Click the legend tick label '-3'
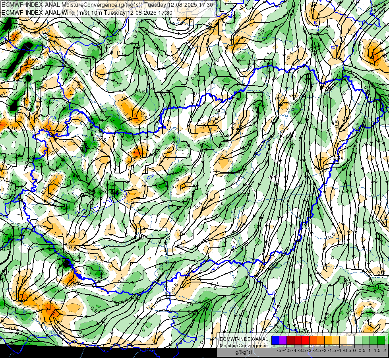This screenshot has height=358, width=389. click(310, 350)
